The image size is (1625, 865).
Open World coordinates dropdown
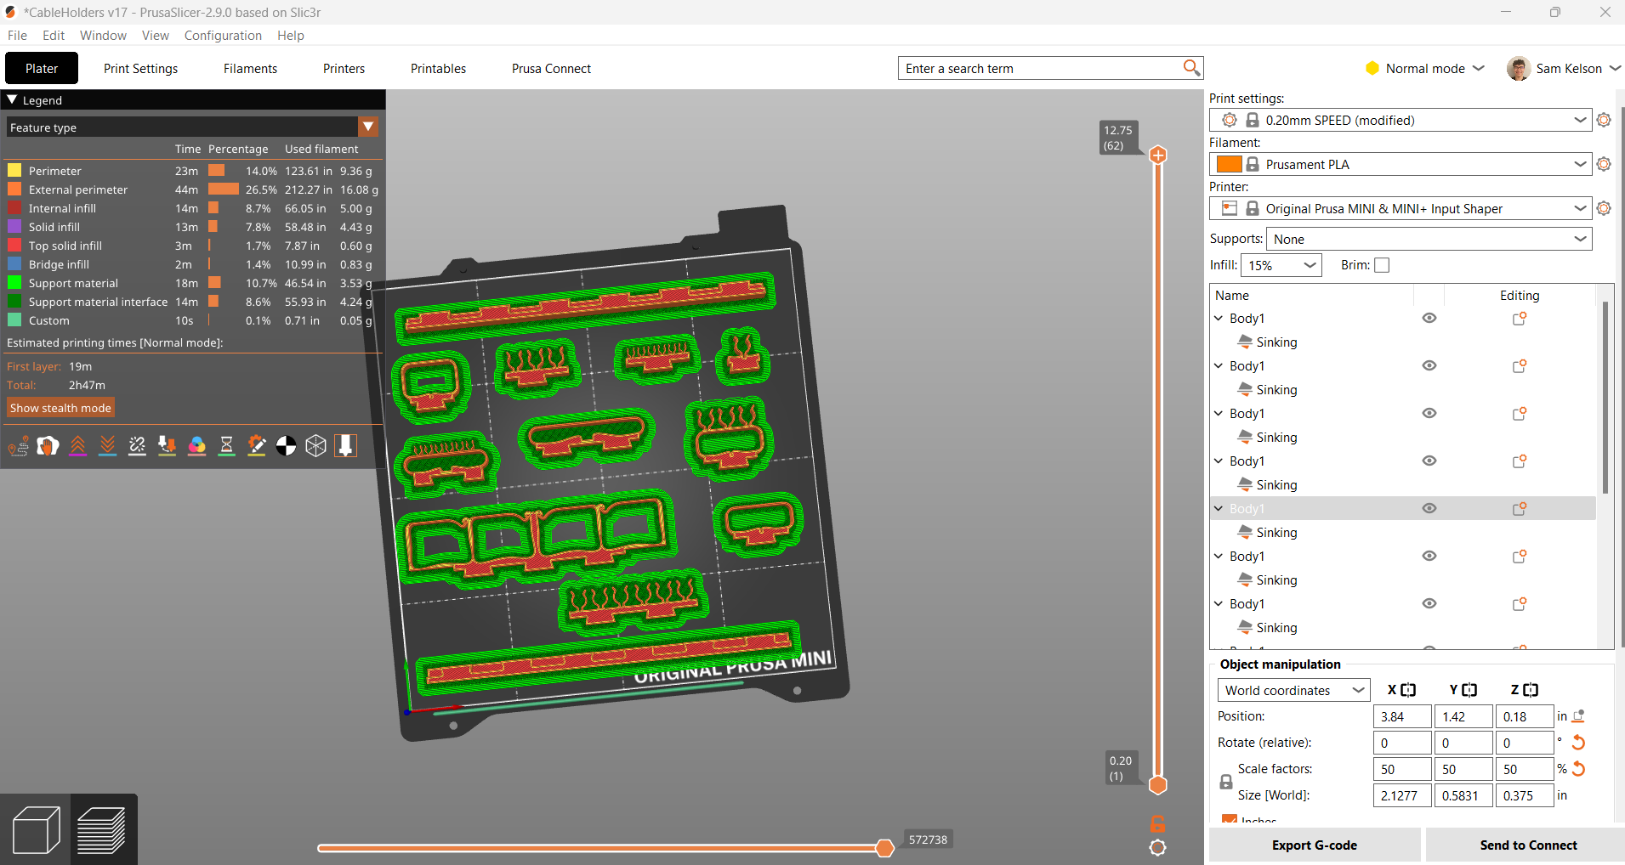click(1293, 690)
